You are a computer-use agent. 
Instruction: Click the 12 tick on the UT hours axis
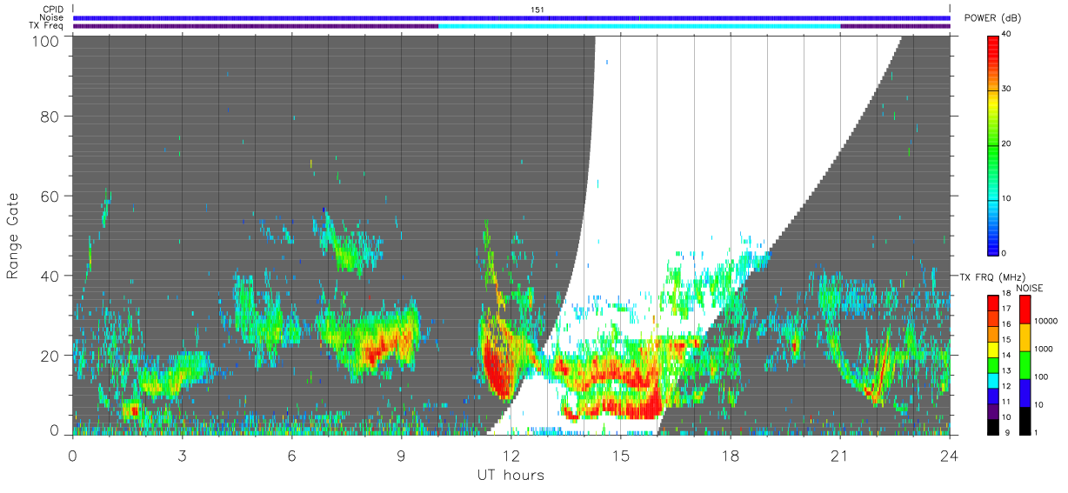pos(511,456)
